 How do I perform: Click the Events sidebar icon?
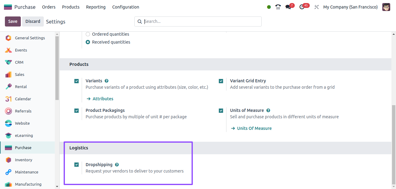tap(9, 50)
